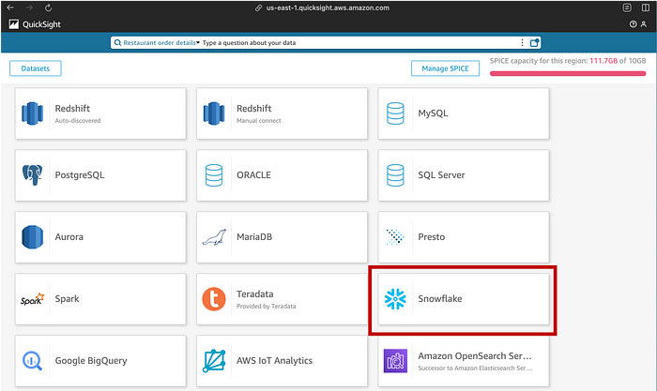Click the Amazon OpenSearch Service icon
The width and height of the screenshot is (657, 391).
(x=395, y=360)
